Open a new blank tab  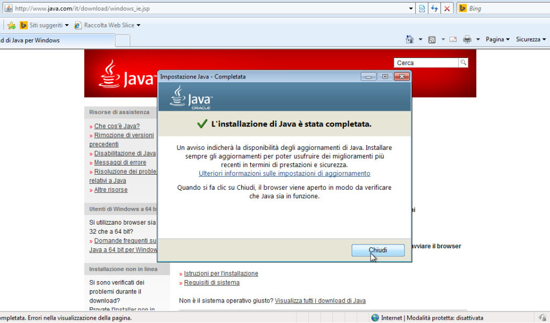coord(122,41)
